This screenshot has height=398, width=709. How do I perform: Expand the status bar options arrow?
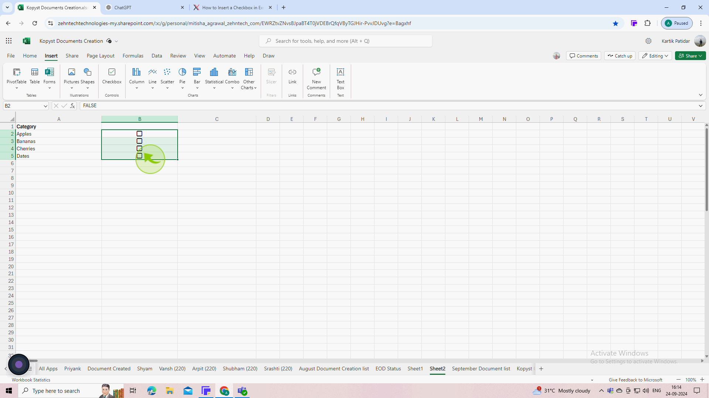click(592, 380)
